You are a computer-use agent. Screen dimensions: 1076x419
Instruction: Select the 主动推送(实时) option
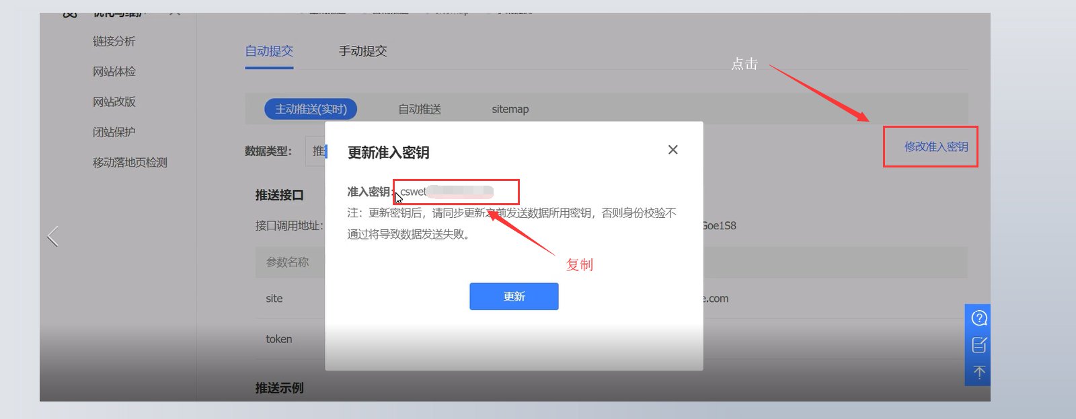coord(311,109)
